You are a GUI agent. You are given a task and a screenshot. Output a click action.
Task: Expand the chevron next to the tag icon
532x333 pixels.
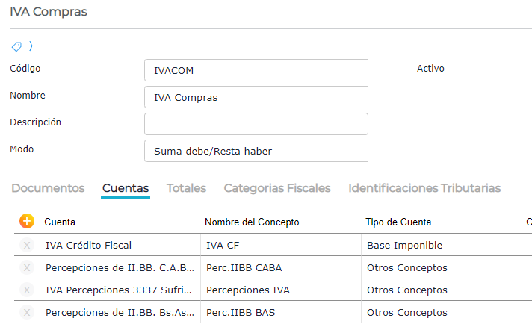[31, 46]
